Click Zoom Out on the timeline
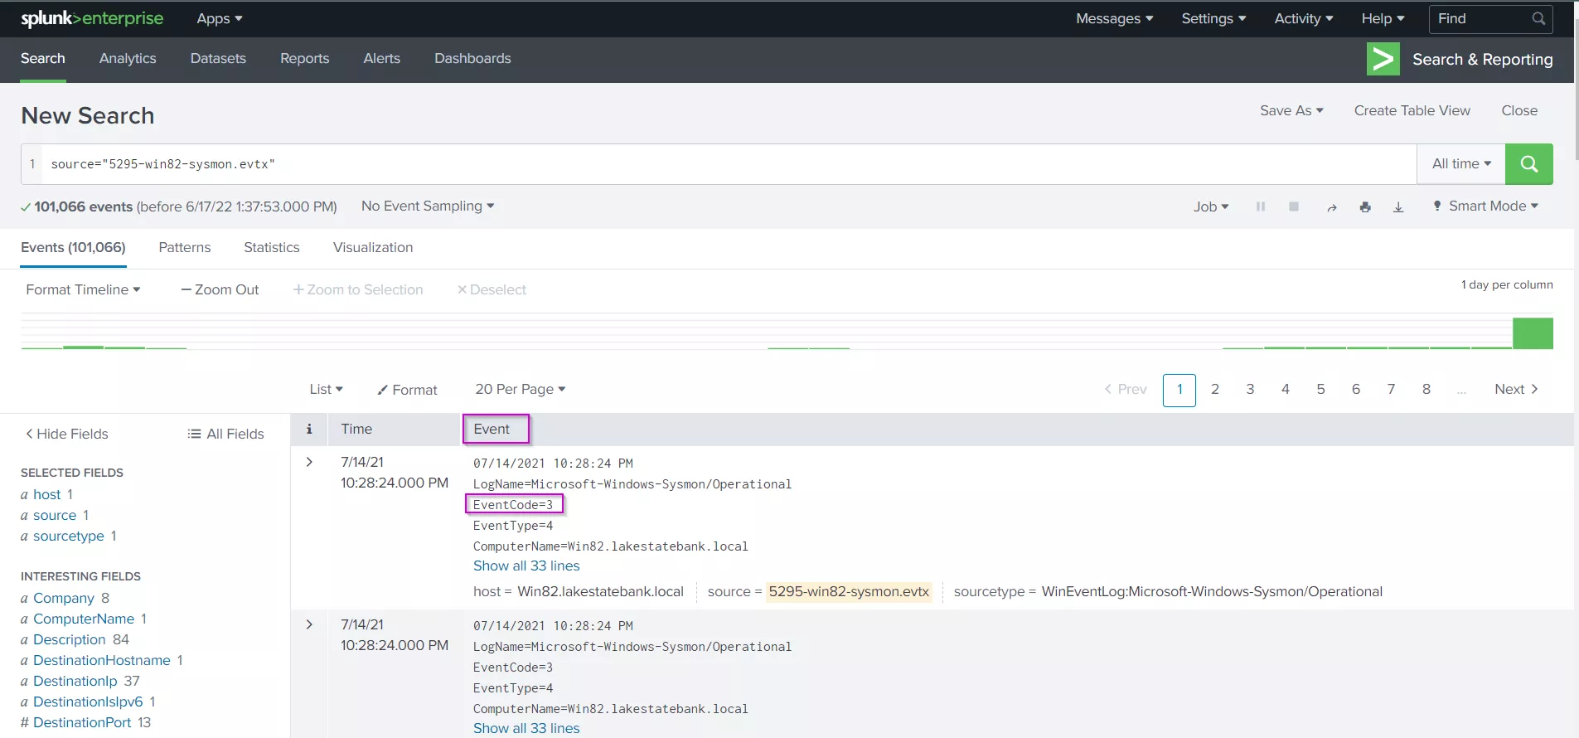1579x738 pixels. (x=220, y=289)
